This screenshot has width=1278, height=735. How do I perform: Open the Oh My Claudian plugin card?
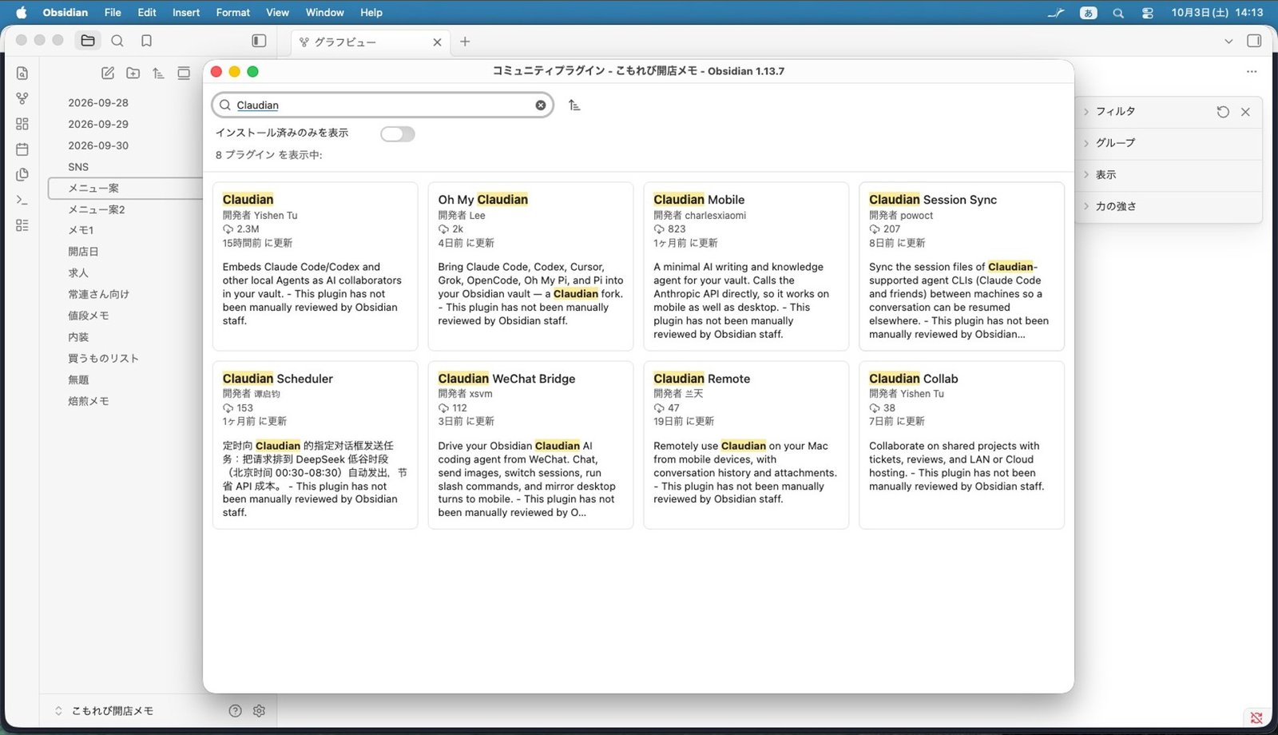tap(530, 266)
